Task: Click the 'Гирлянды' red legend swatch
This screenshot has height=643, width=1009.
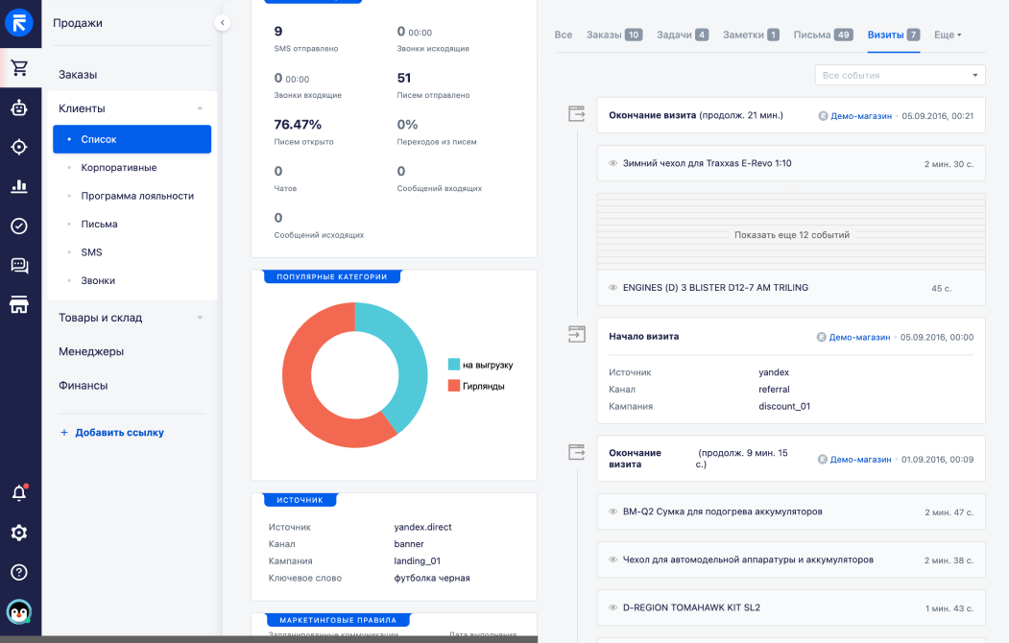Action: click(x=454, y=386)
